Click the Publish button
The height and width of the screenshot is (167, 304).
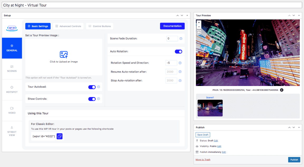click(294, 160)
